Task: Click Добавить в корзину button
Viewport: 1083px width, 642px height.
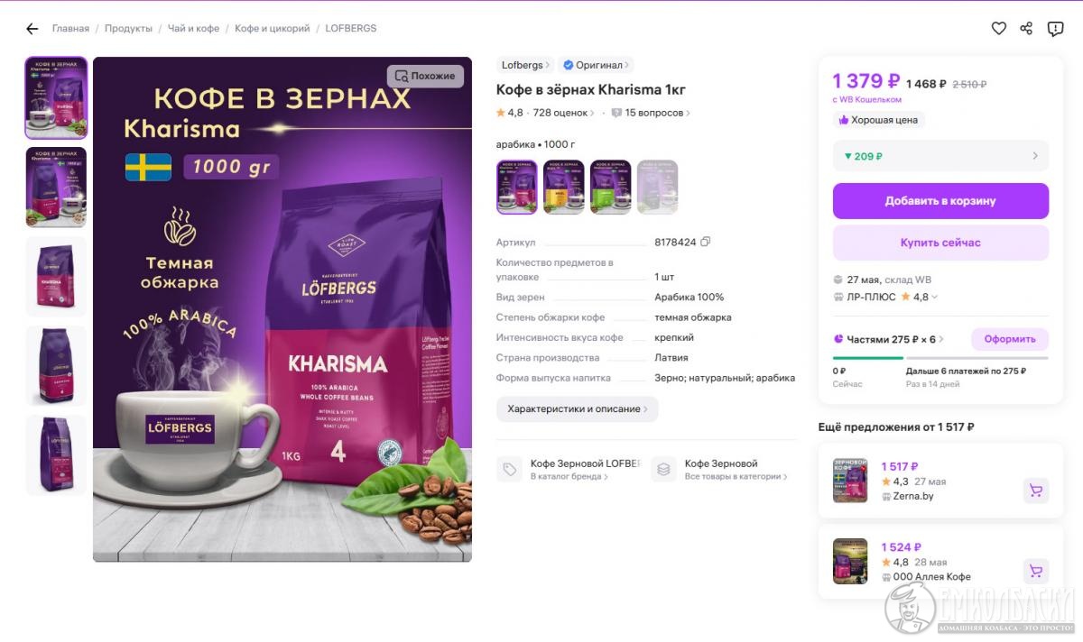Action: pyautogui.click(x=940, y=201)
